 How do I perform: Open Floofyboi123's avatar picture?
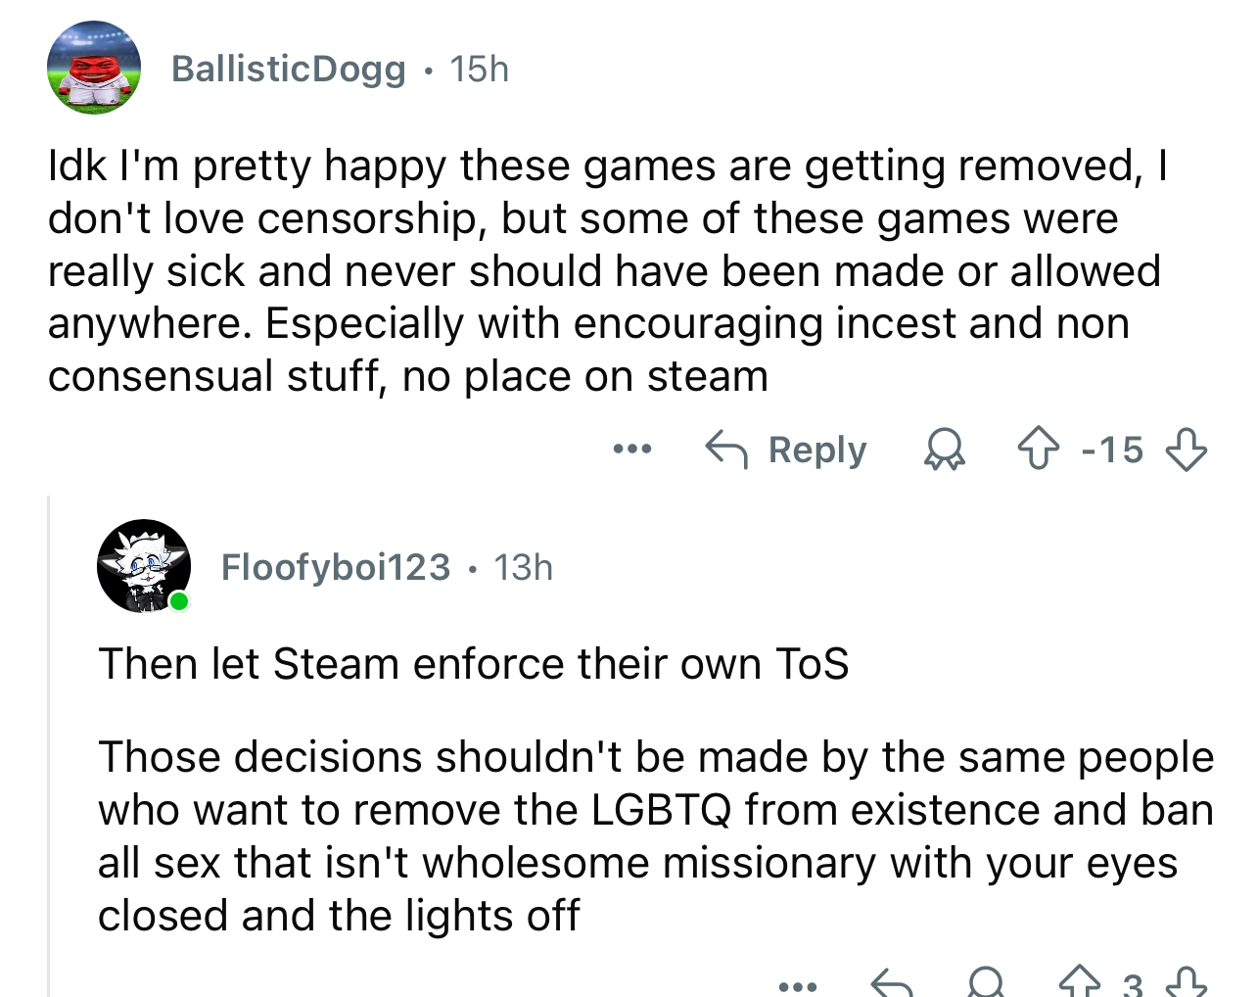tap(144, 566)
